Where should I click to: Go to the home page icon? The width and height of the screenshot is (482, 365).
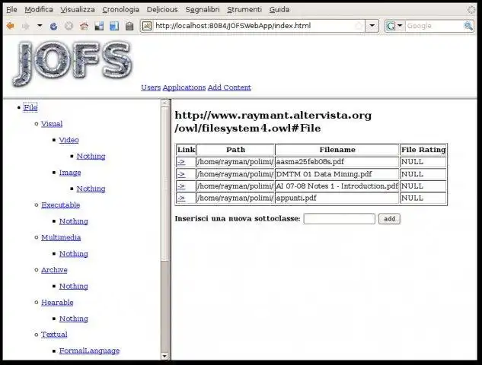[84, 27]
